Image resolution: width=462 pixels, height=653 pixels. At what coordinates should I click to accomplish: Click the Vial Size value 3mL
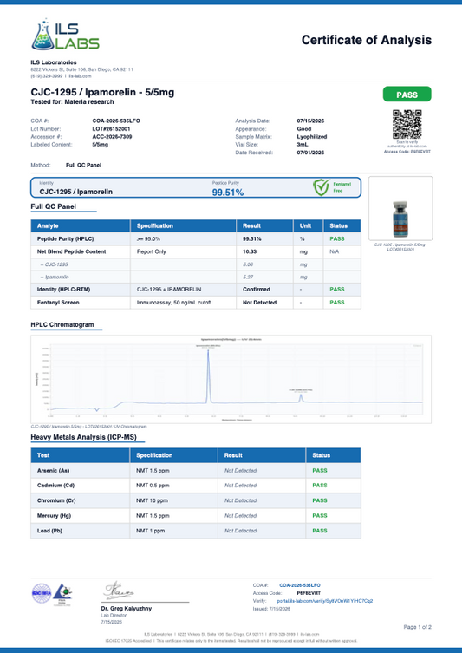pos(303,145)
